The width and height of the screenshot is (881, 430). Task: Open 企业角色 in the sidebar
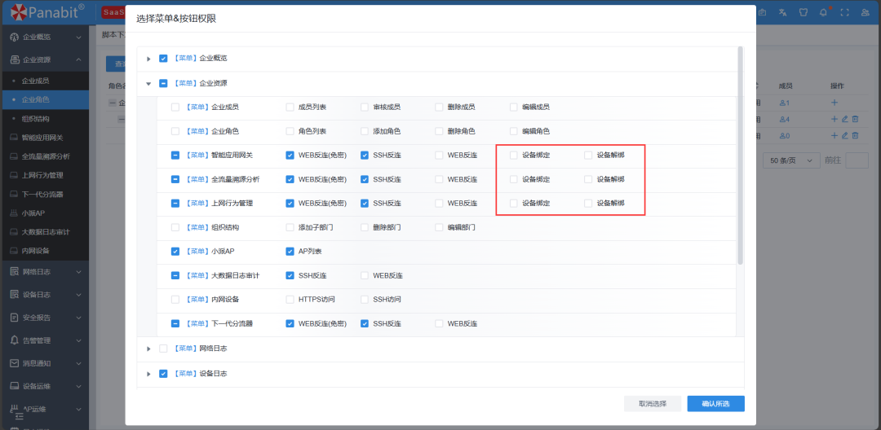[x=44, y=100]
